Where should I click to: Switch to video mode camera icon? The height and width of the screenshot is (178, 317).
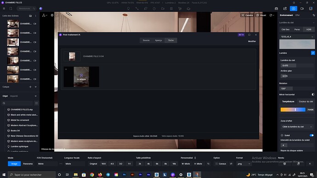(x=302, y=9)
